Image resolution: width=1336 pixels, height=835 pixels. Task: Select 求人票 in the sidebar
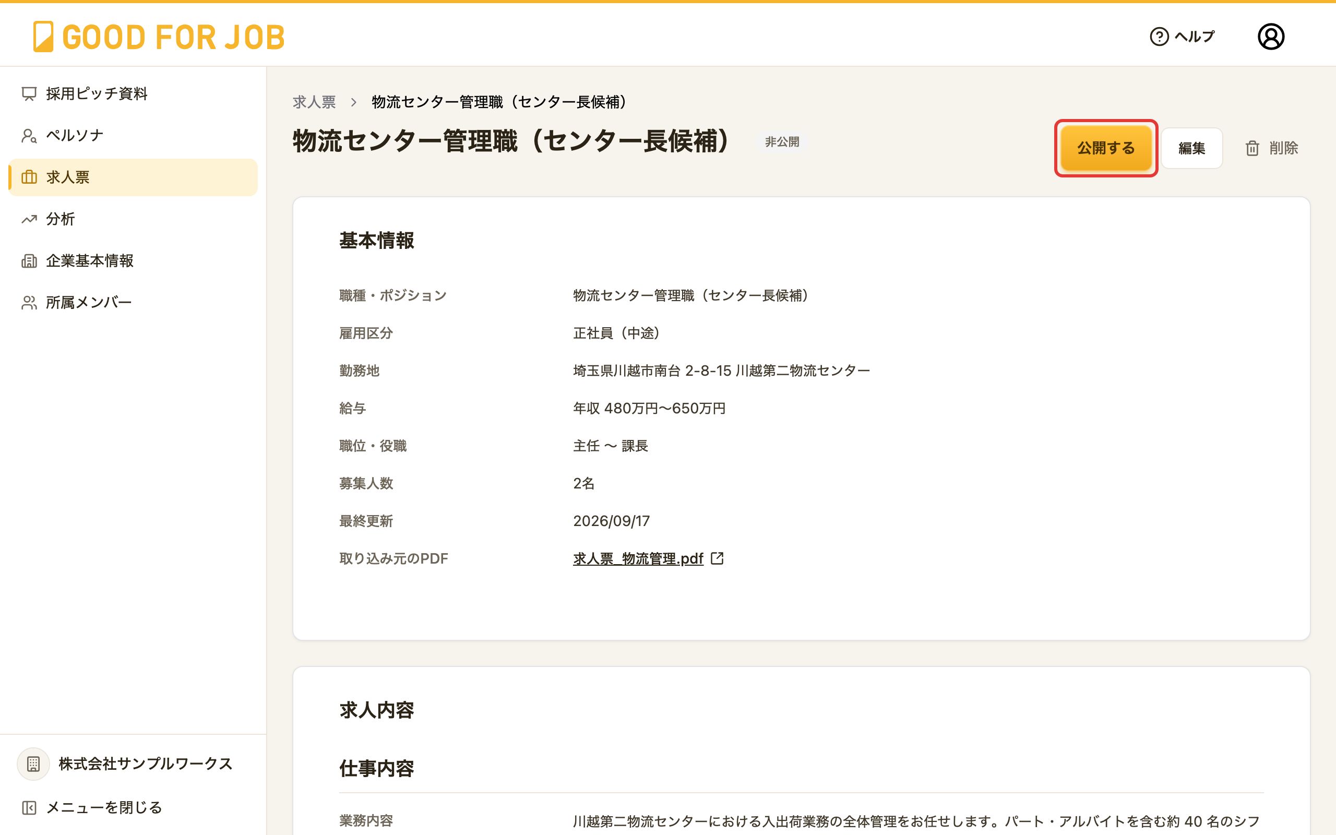click(x=133, y=177)
